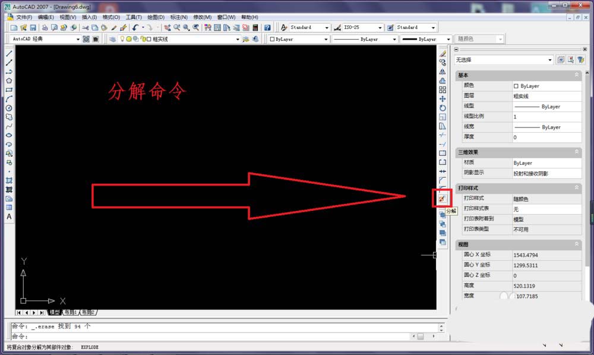This screenshot has width=594, height=355.
Task: Open the Array tool icon
Action: [x=442, y=91]
